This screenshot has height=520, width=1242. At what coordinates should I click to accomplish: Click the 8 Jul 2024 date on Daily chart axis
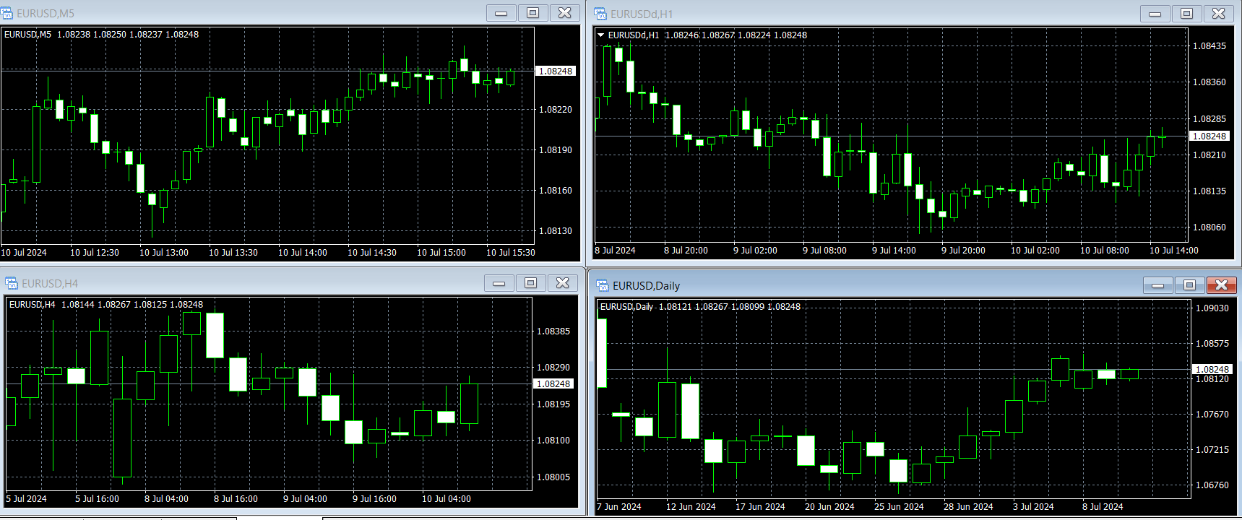[x=1103, y=506]
